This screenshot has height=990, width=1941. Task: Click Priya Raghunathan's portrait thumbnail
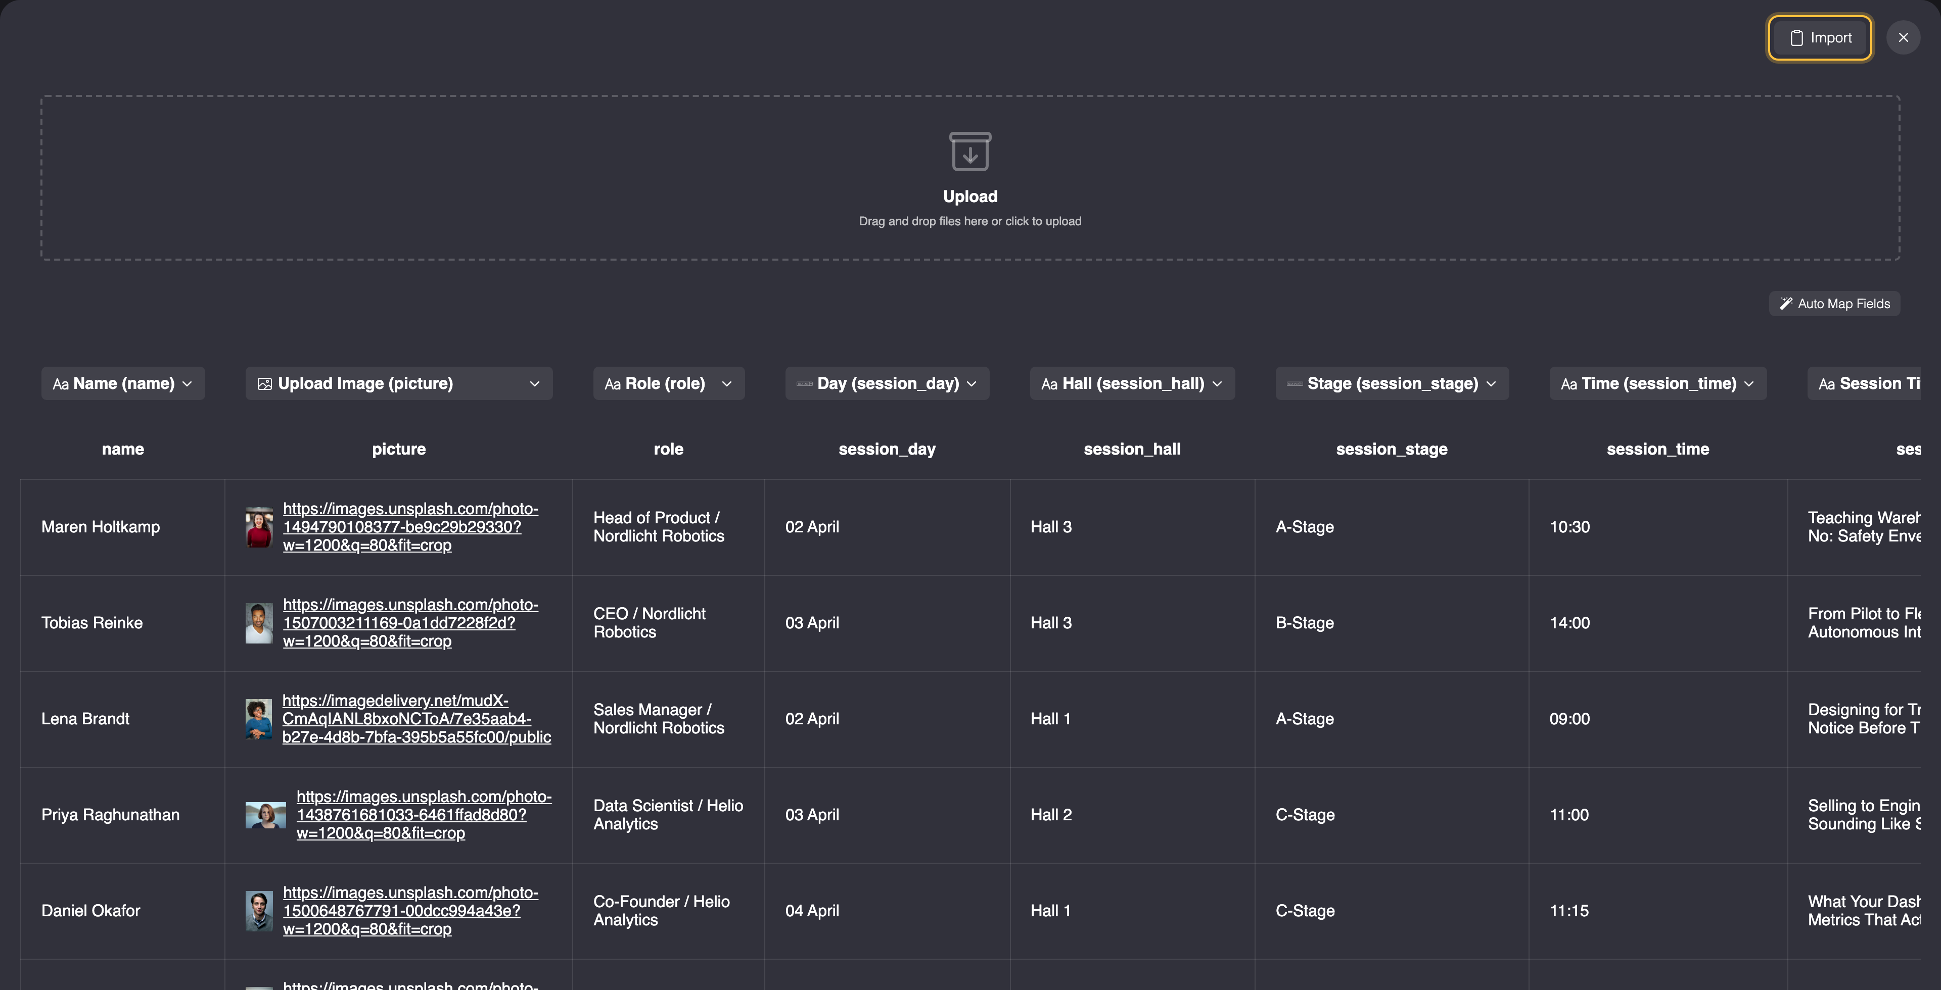265,815
